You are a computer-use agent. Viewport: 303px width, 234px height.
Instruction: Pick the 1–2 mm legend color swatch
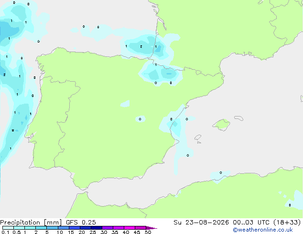click(30, 228)
